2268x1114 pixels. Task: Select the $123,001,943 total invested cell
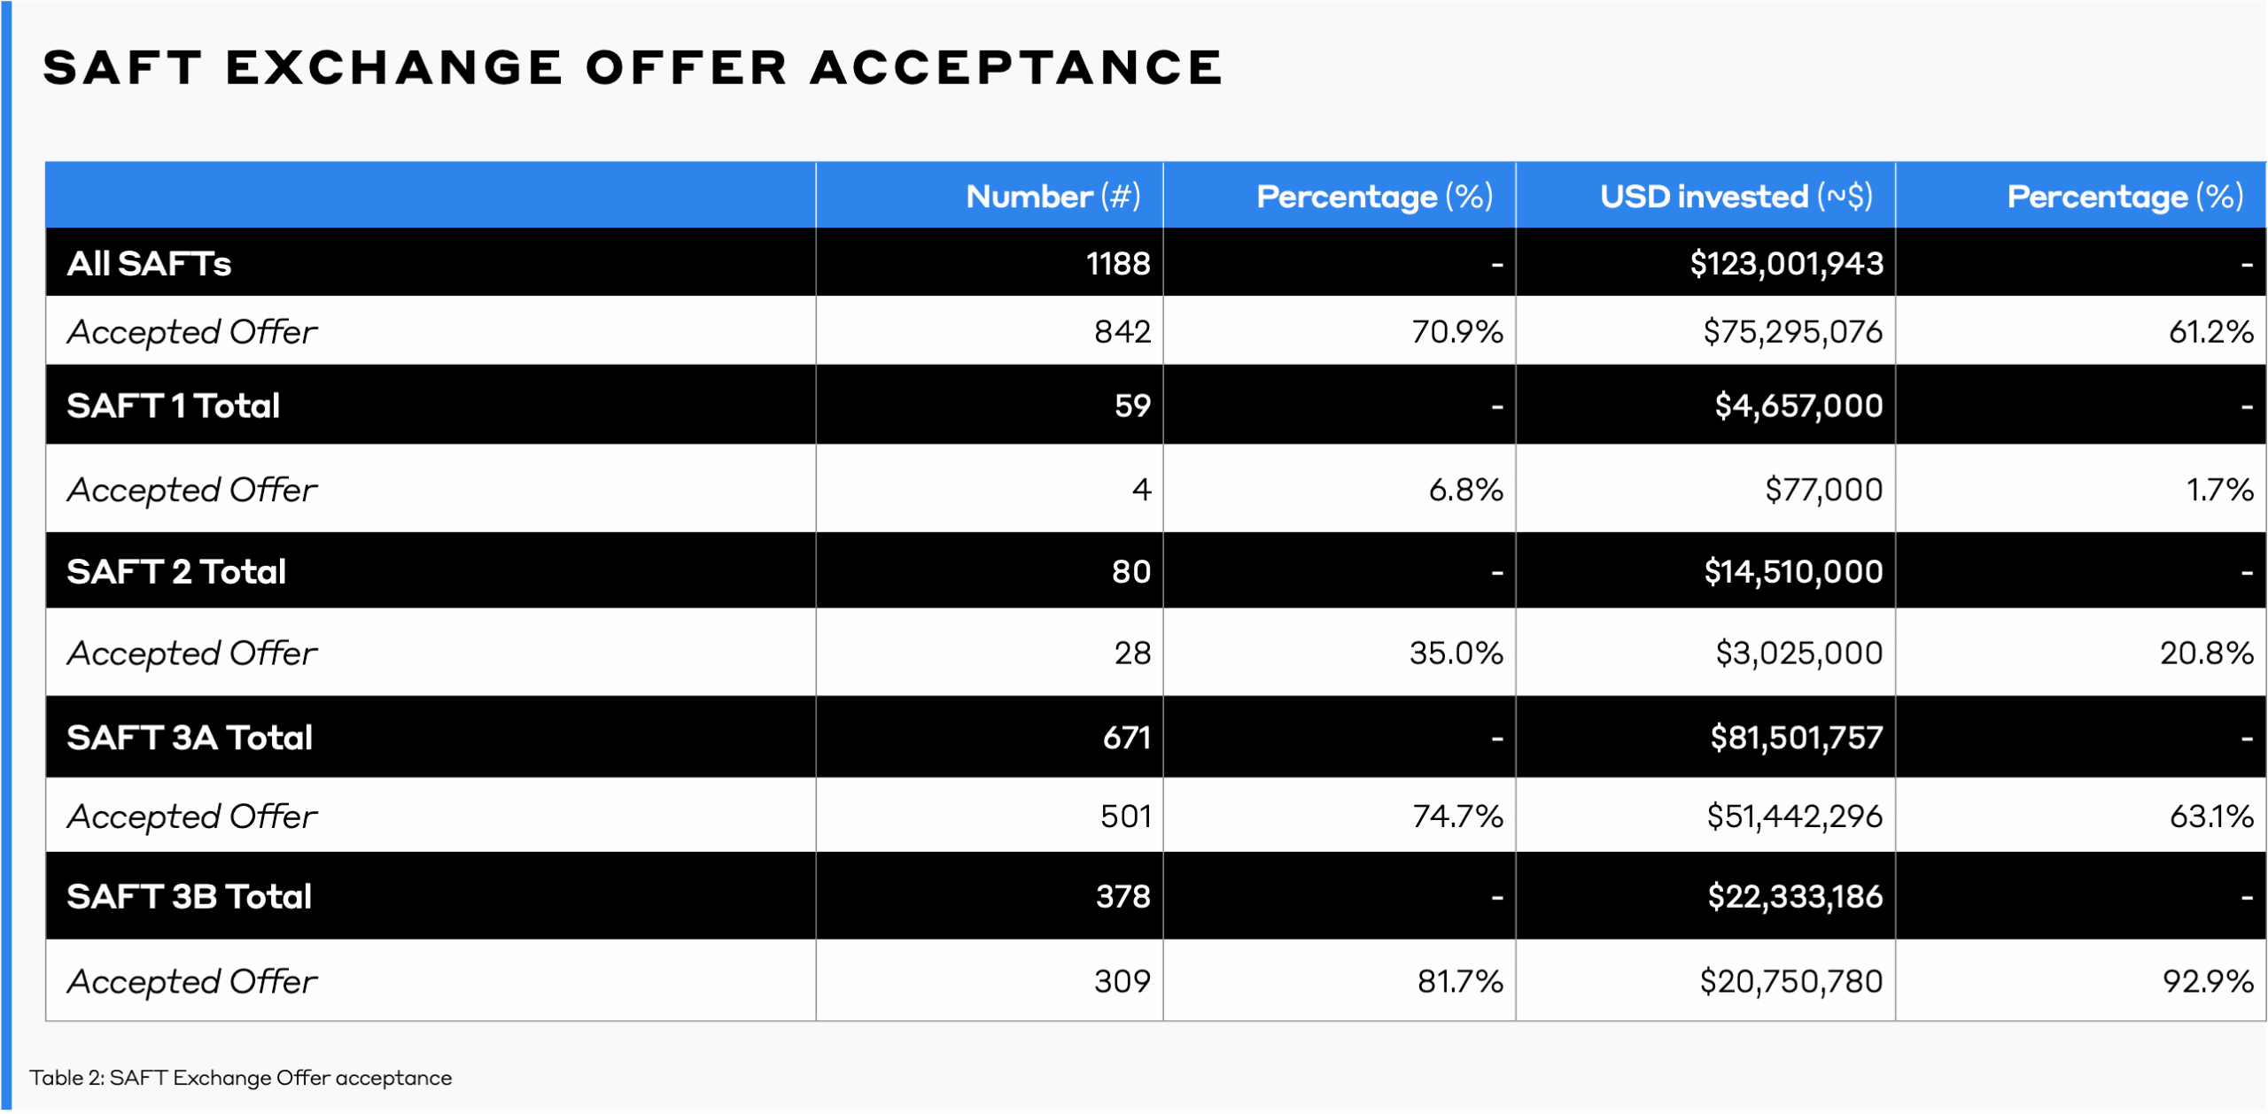pyautogui.click(x=1785, y=264)
